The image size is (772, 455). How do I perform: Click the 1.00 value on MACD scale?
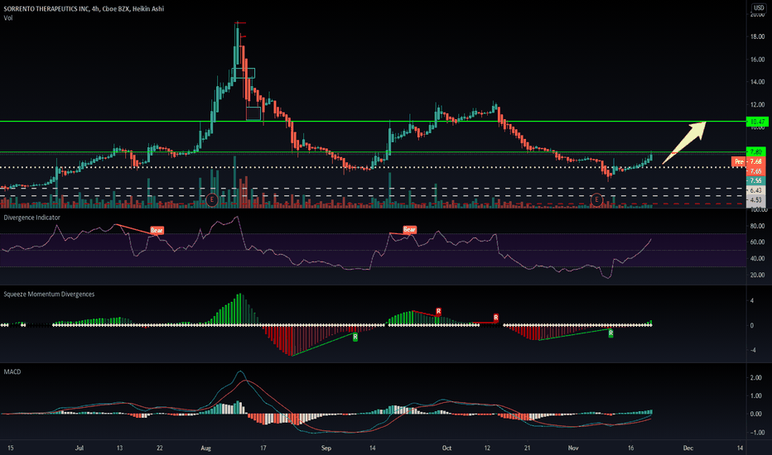point(755,396)
